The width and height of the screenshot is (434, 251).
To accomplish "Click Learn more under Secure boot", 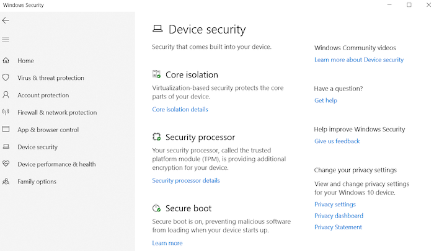I will pyautogui.click(x=167, y=243).
